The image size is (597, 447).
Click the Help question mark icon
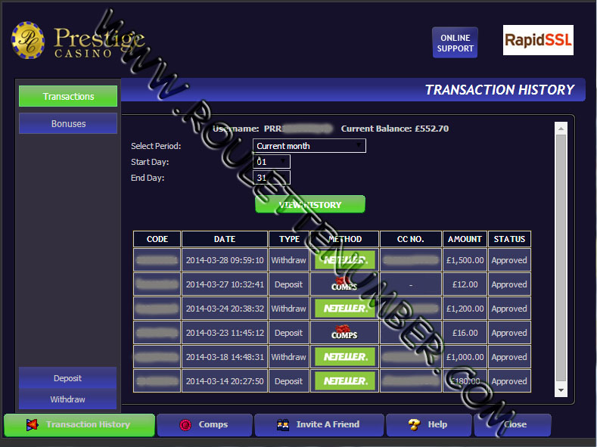(x=414, y=424)
